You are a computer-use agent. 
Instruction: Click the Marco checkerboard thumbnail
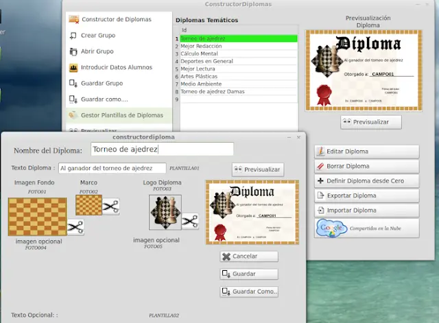pyautogui.click(x=88, y=205)
